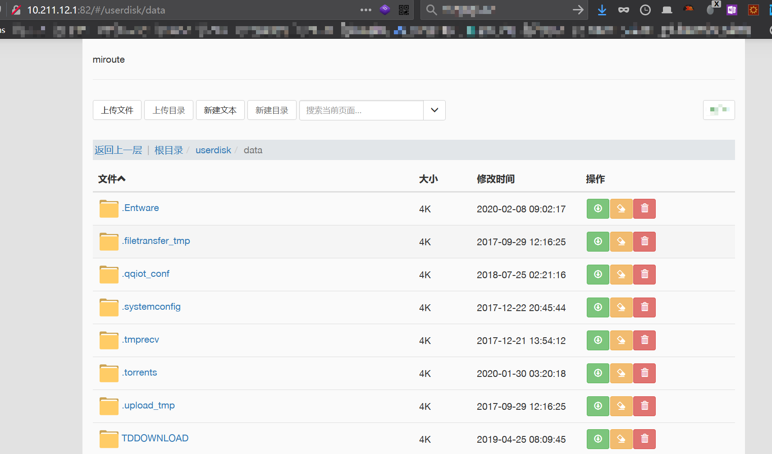Open the QR code icon in address bar
Viewport: 772px width, 454px height.
[x=404, y=10]
